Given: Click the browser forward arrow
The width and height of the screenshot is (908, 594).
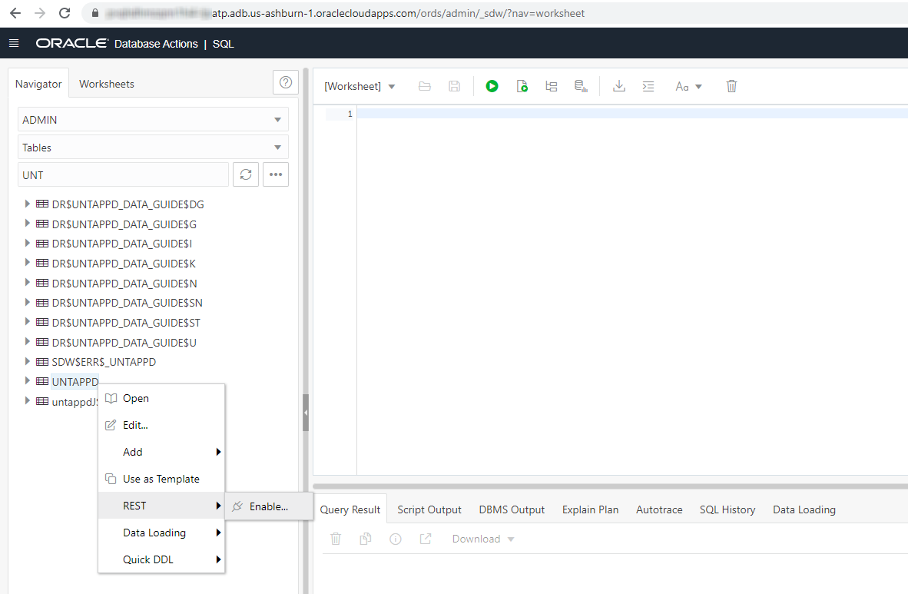Looking at the screenshot, I should (x=40, y=13).
